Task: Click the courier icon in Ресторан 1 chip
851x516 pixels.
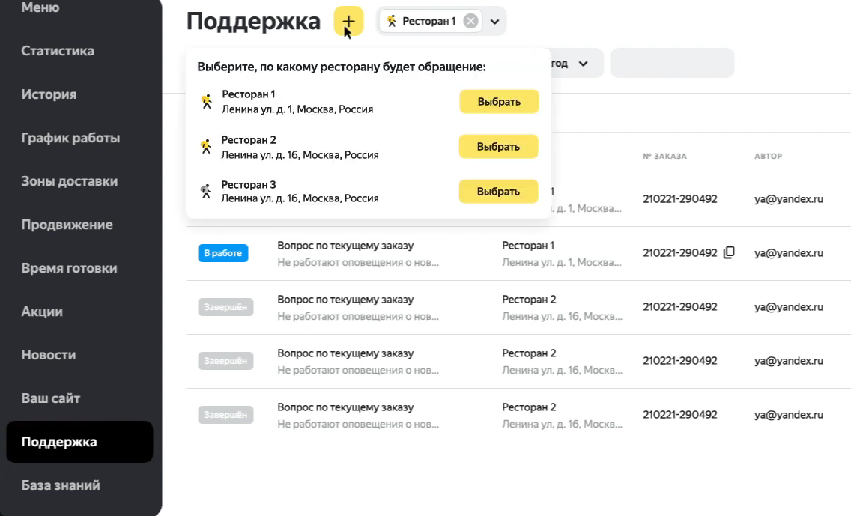Action: pos(392,21)
